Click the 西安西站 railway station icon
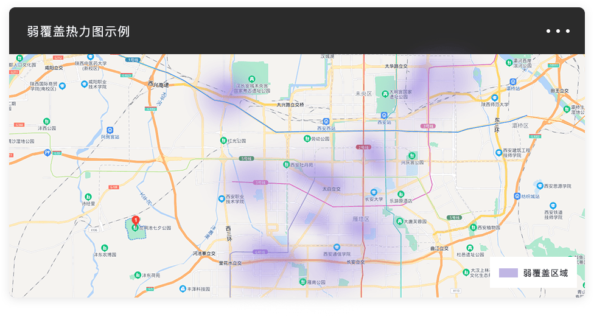 point(326,122)
